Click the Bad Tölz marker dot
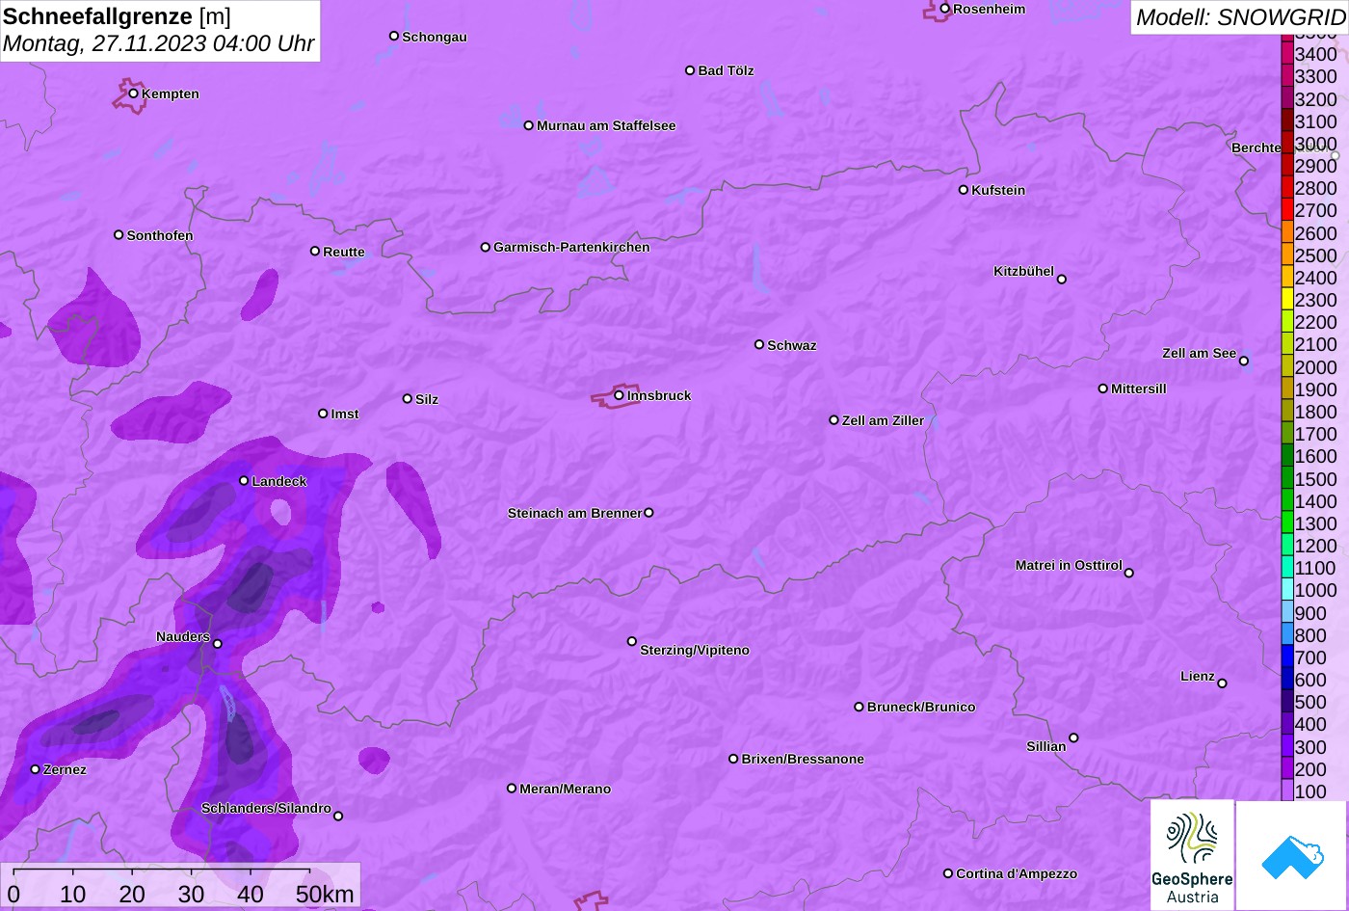Image resolution: width=1349 pixels, height=911 pixels. click(690, 70)
